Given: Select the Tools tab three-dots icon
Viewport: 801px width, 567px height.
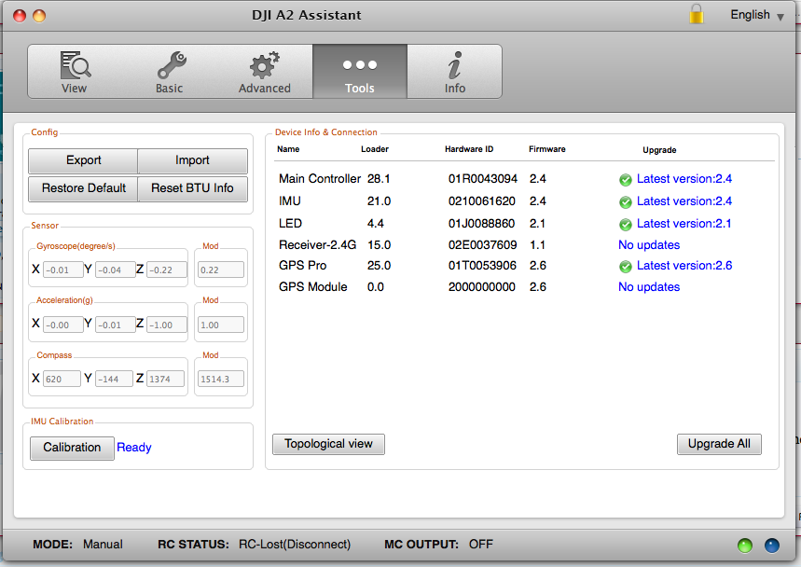Looking at the screenshot, I should pos(360,65).
